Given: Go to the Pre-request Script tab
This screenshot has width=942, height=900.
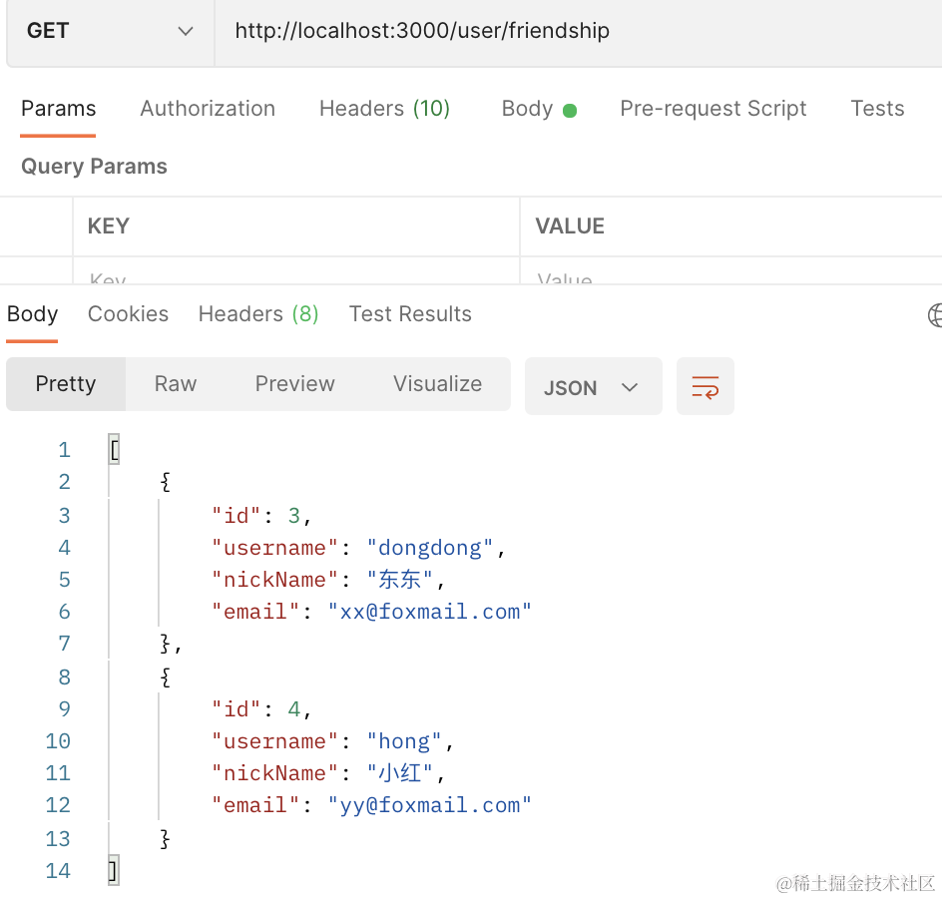Looking at the screenshot, I should [x=712, y=109].
